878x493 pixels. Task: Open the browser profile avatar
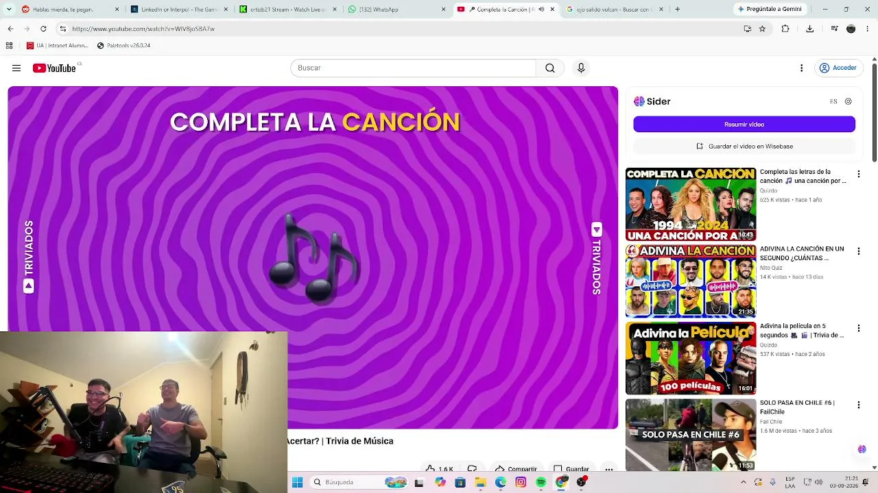(851, 29)
